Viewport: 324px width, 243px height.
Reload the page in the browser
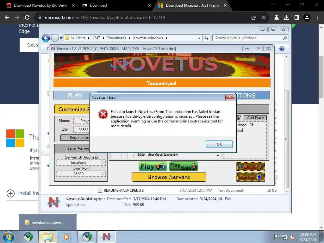27,18
